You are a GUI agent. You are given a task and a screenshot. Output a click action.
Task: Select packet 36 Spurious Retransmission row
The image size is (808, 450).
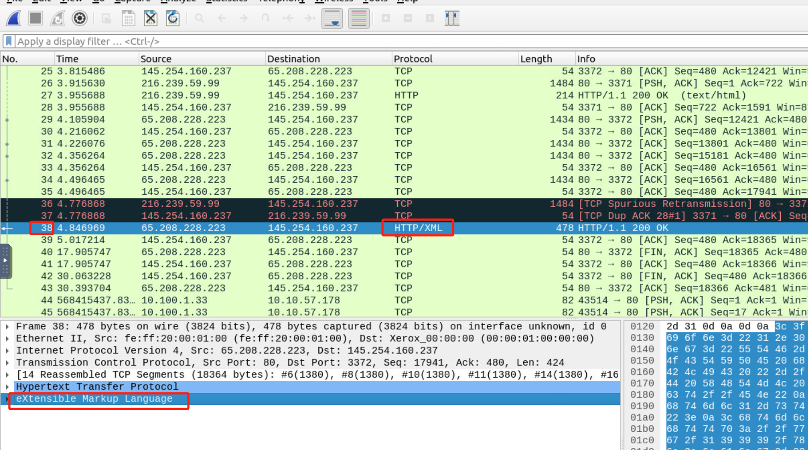[404, 204]
